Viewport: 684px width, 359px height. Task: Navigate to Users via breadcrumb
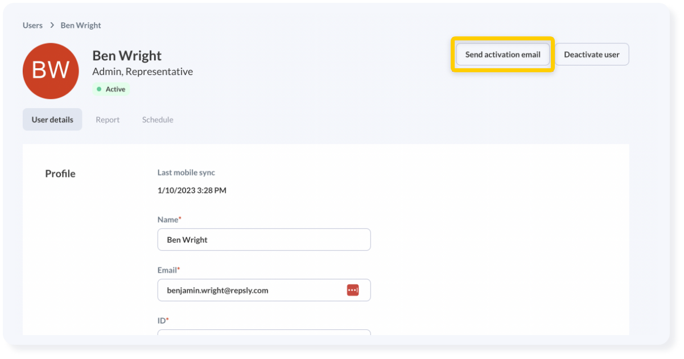click(32, 25)
